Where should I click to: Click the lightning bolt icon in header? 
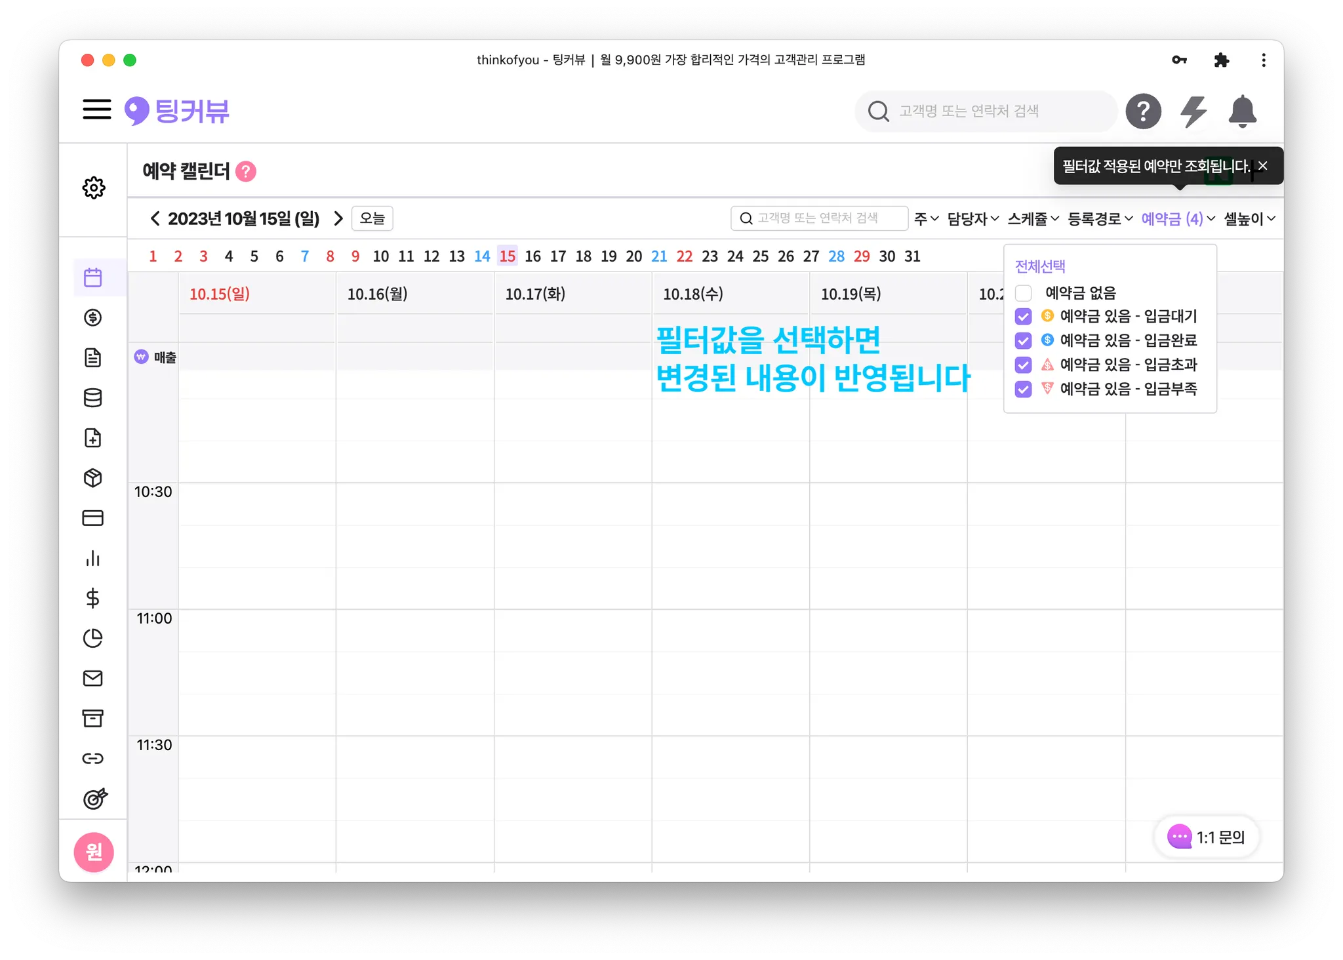pyautogui.click(x=1193, y=111)
